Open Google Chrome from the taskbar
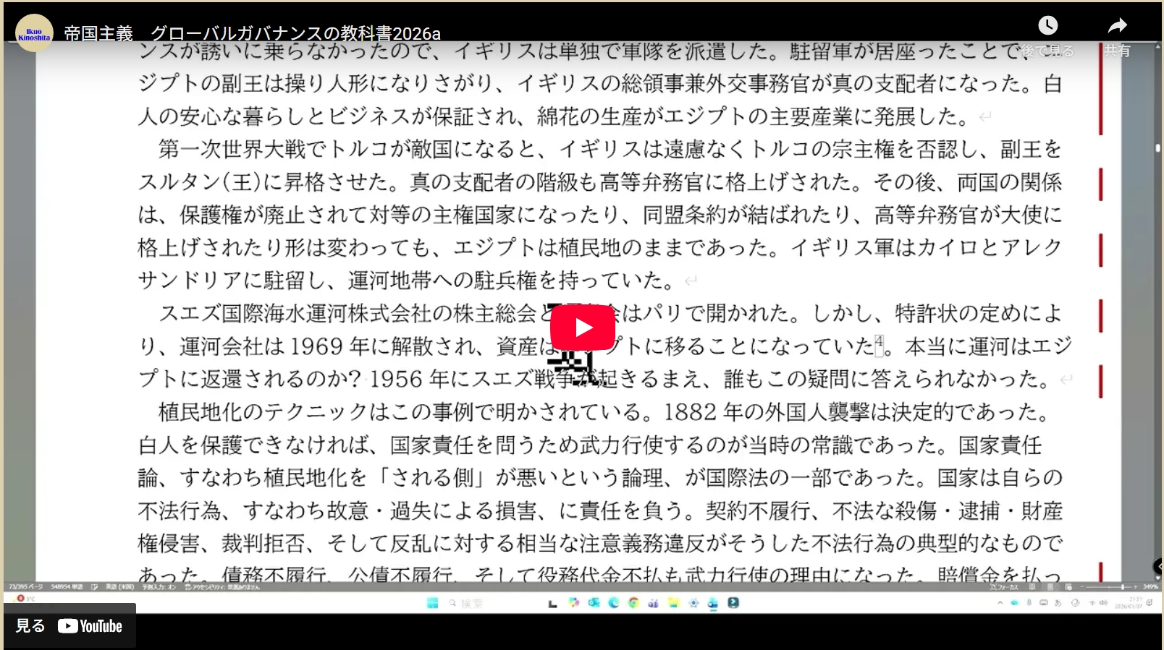The image size is (1164, 650). pyautogui.click(x=633, y=603)
